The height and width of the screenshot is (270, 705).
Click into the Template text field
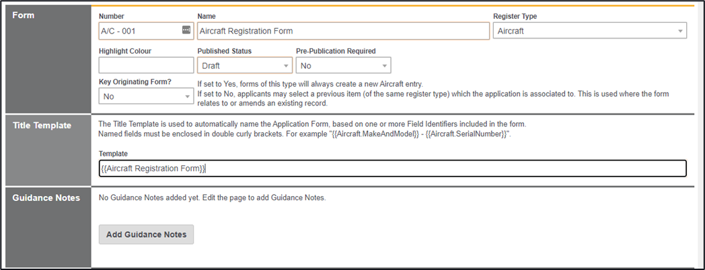pyautogui.click(x=392, y=169)
